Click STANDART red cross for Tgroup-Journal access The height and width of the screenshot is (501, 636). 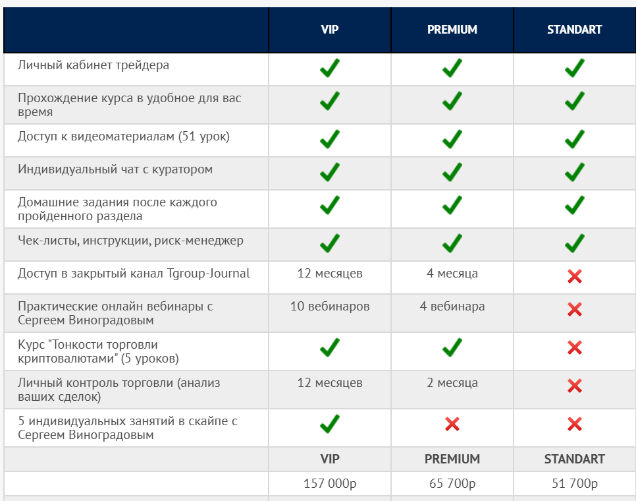574,277
